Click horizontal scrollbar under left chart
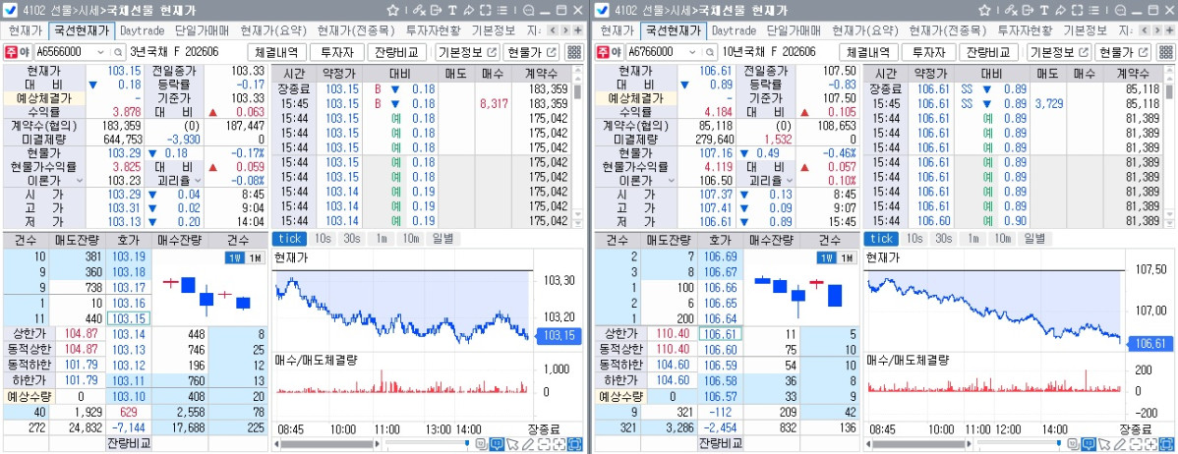The image size is (1178, 454). (326, 444)
